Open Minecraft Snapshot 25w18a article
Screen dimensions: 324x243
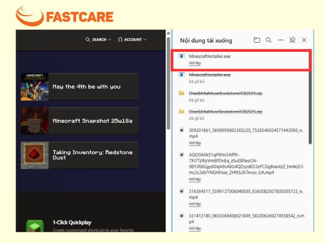[x=79, y=120]
